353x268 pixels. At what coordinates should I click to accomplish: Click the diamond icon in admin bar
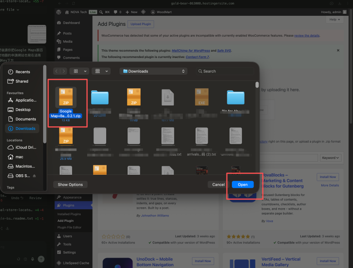(x=143, y=12)
